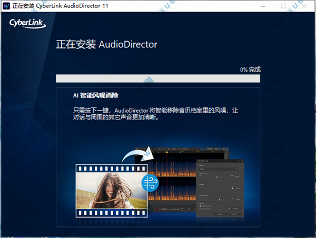316x238 pixels.
Task: Open the Presets dropdown in Wind Removal
Action: point(218,169)
